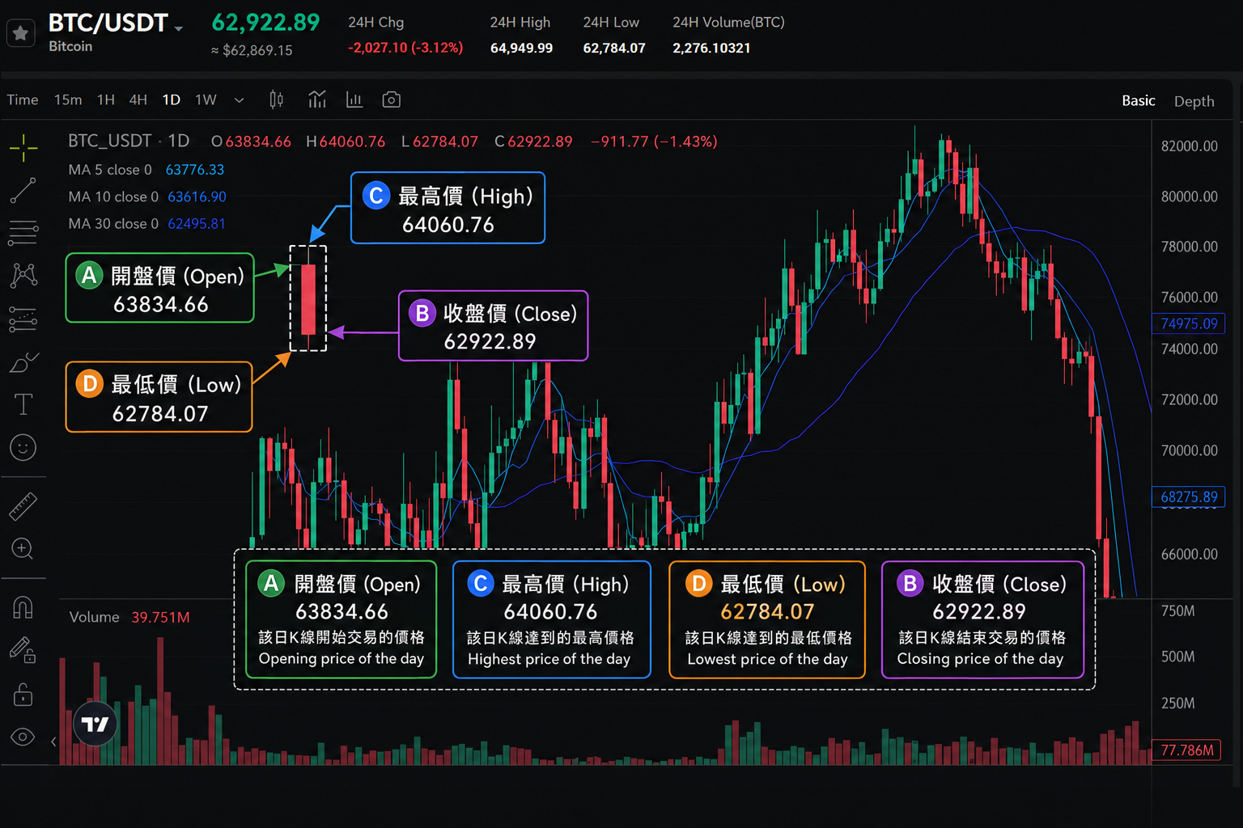This screenshot has width=1243, height=828.
Task: Select the 1H timeframe
Action: 106,99
